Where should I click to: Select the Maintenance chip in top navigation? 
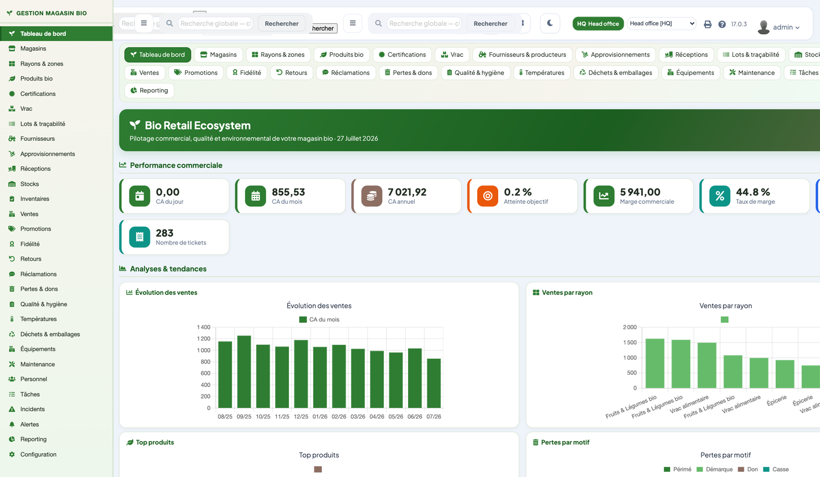pyautogui.click(x=752, y=73)
